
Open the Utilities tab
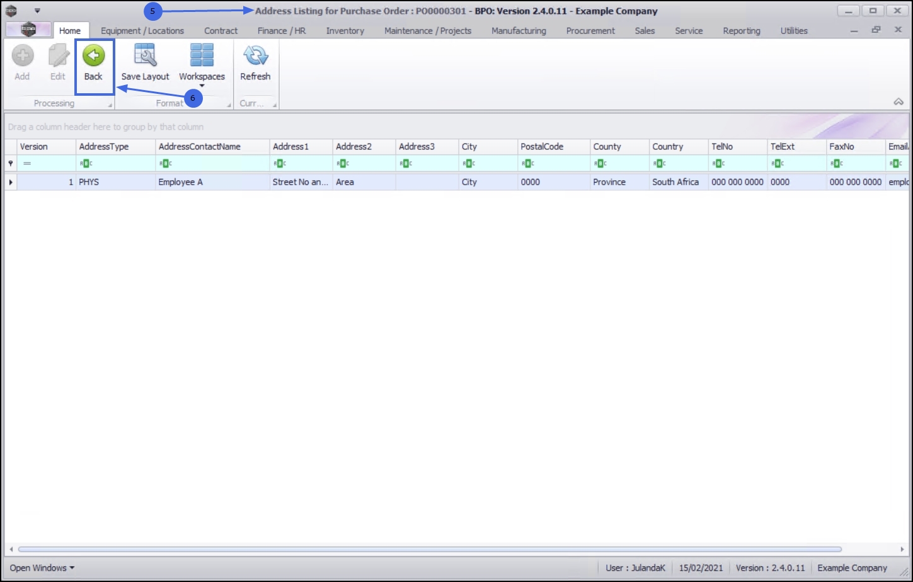pos(794,30)
